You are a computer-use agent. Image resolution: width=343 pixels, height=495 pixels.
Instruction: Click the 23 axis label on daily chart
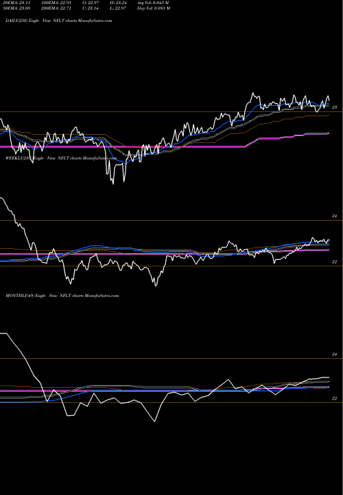pyautogui.click(x=335, y=107)
